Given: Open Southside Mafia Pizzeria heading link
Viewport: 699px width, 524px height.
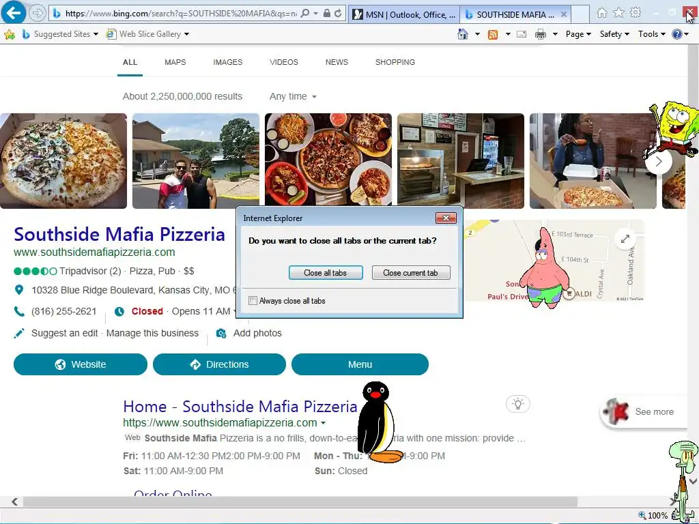Looking at the screenshot, I should pyautogui.click(x=119, y=235).
